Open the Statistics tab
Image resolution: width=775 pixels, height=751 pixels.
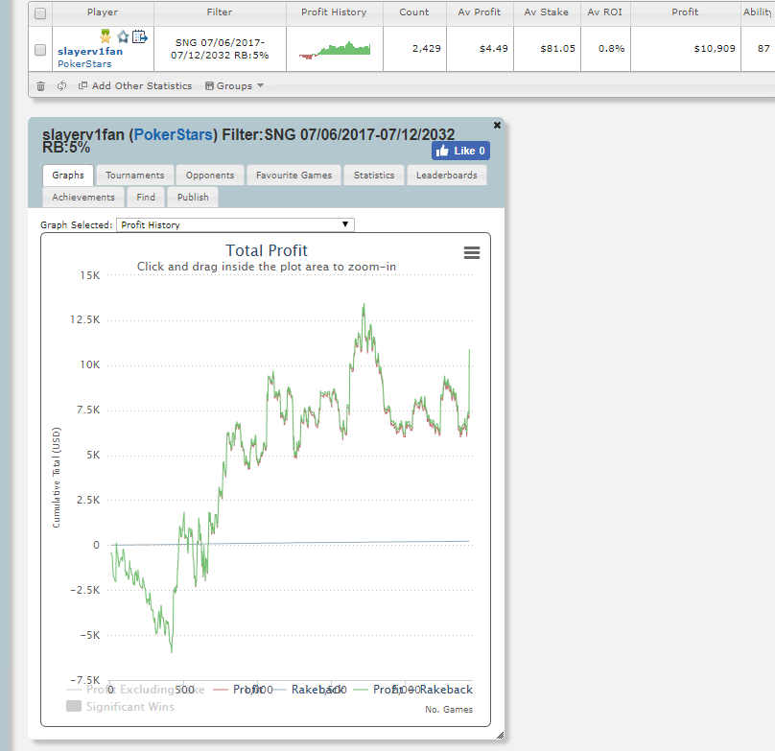tap(374, 175)
